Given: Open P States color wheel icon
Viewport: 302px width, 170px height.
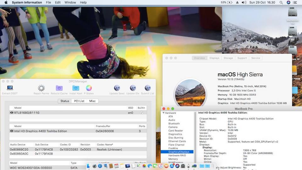Looking at the screenshot, I should click(89, 88).
